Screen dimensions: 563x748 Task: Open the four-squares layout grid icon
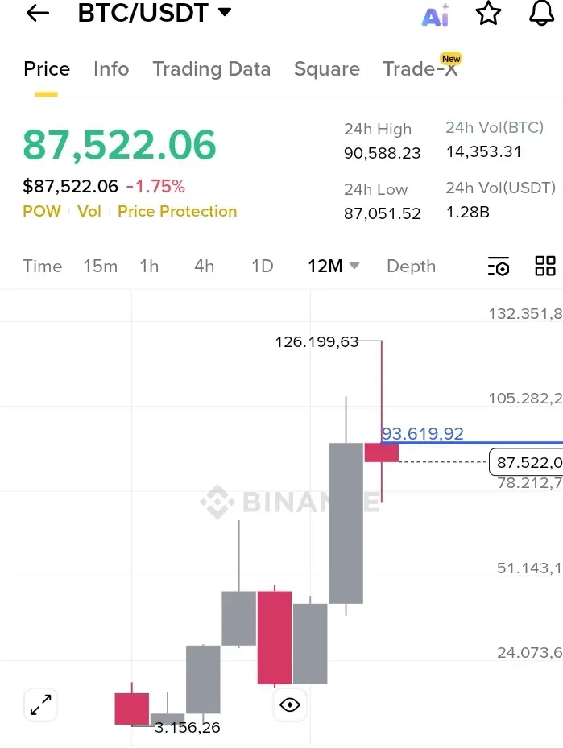click(544, 266)
